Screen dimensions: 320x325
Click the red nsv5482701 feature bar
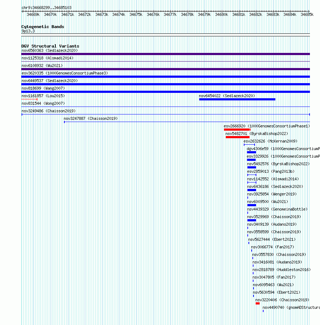pyautogui.click(x=238, y=137)
